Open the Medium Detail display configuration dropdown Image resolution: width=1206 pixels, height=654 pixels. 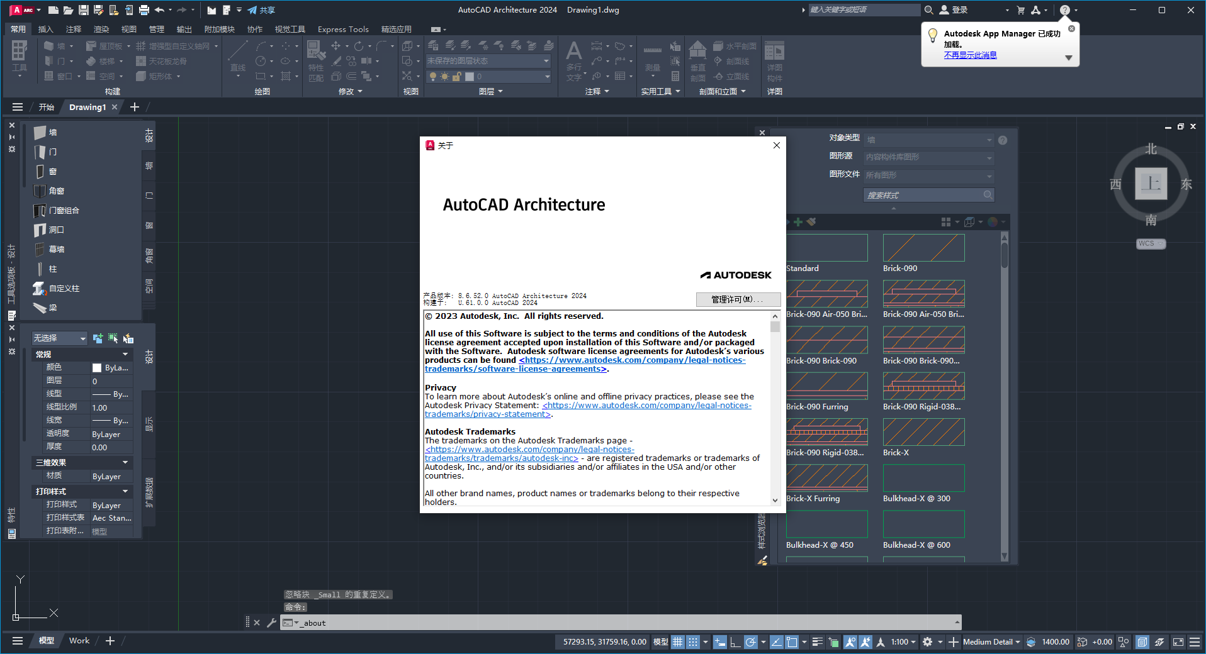(991, 642)
